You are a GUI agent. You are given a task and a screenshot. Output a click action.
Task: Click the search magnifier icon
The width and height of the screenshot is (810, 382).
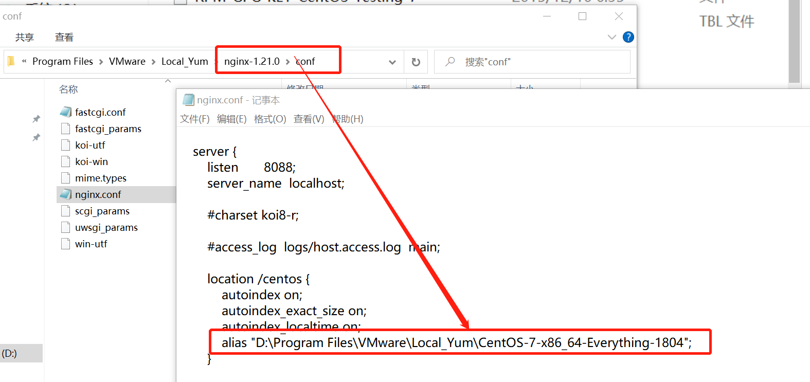[x=450, y=62]
